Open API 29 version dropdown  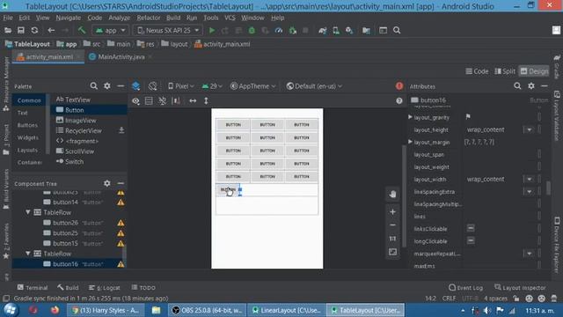[212, 86]
